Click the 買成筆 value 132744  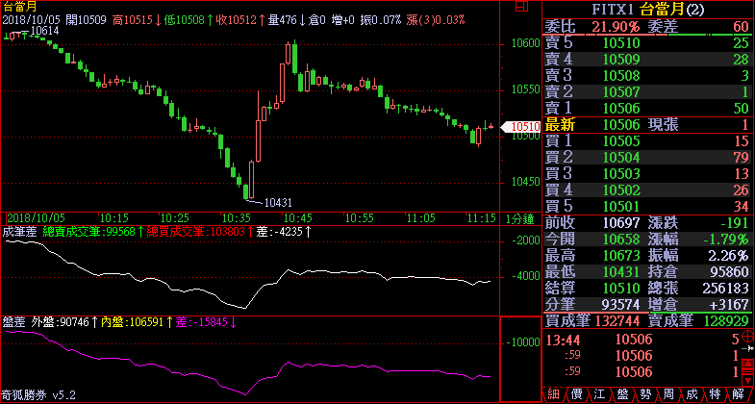617,320
